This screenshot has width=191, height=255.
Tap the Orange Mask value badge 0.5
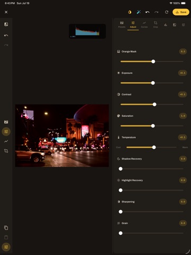(x=183, y=52)
